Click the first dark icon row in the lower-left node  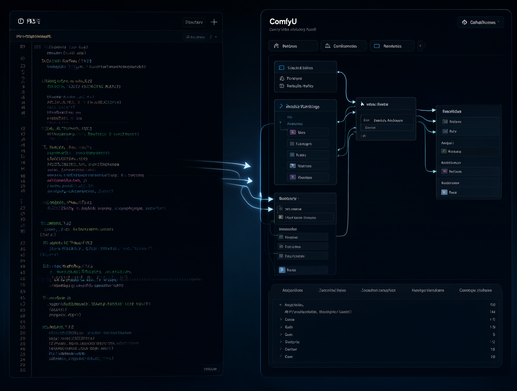tap(305, 209)
